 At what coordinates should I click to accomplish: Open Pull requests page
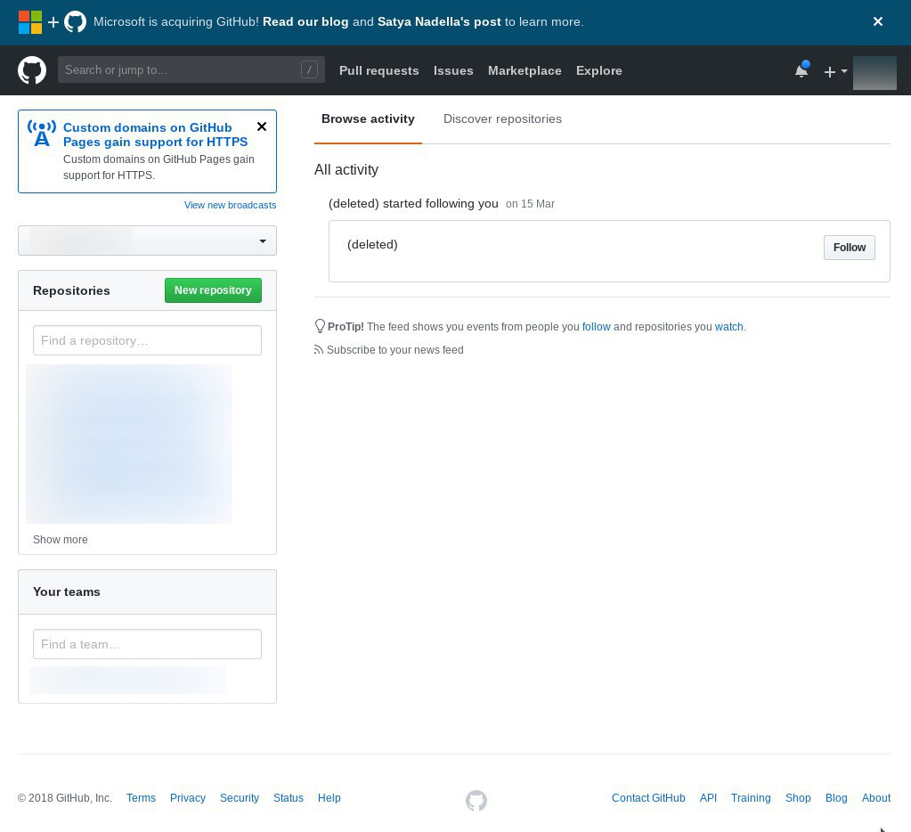[x=378, y=70]
